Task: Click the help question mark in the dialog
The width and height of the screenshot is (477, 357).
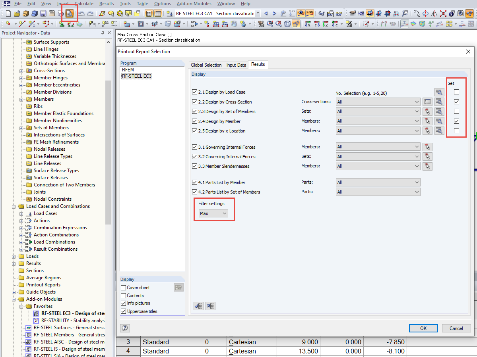Action: (x=125, y=328)
